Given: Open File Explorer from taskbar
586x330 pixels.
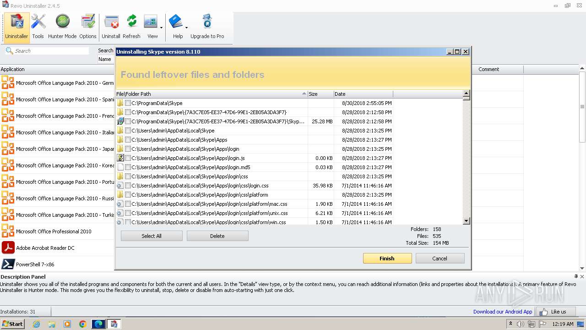Looking at the screenshot, I should click(x=52, y=324).
